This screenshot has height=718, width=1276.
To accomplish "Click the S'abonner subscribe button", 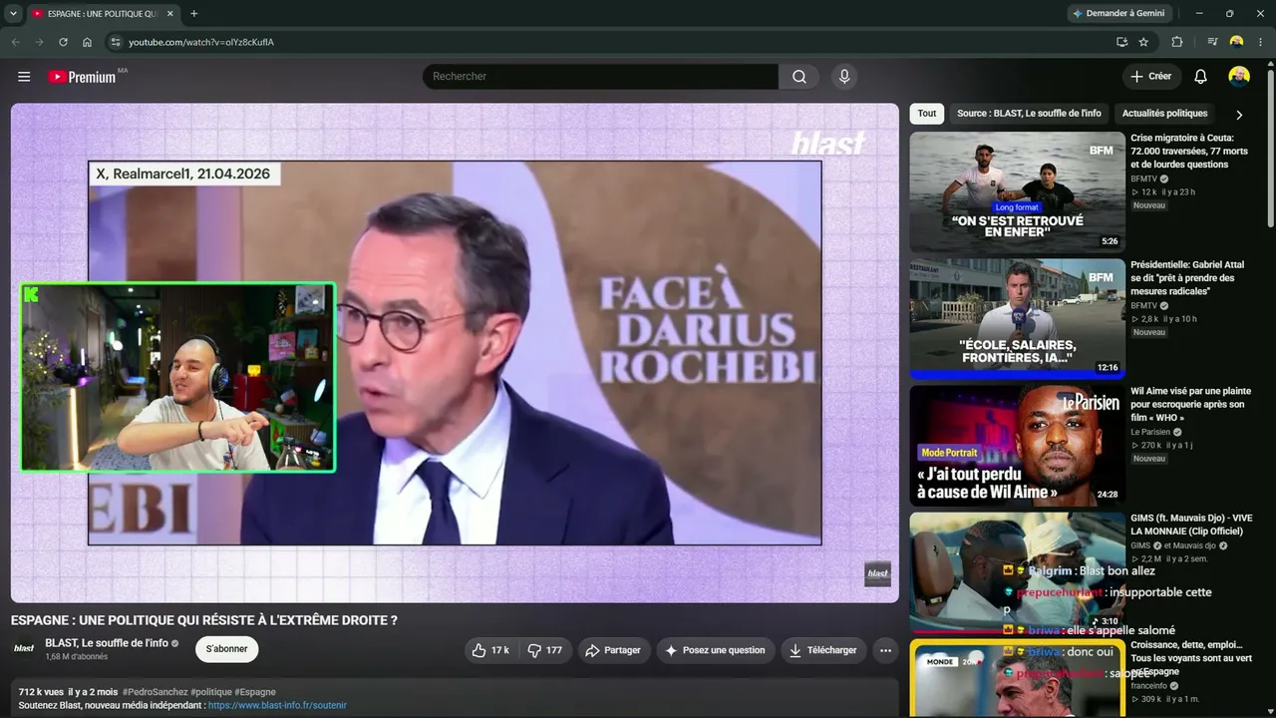I will click(227, 649).
